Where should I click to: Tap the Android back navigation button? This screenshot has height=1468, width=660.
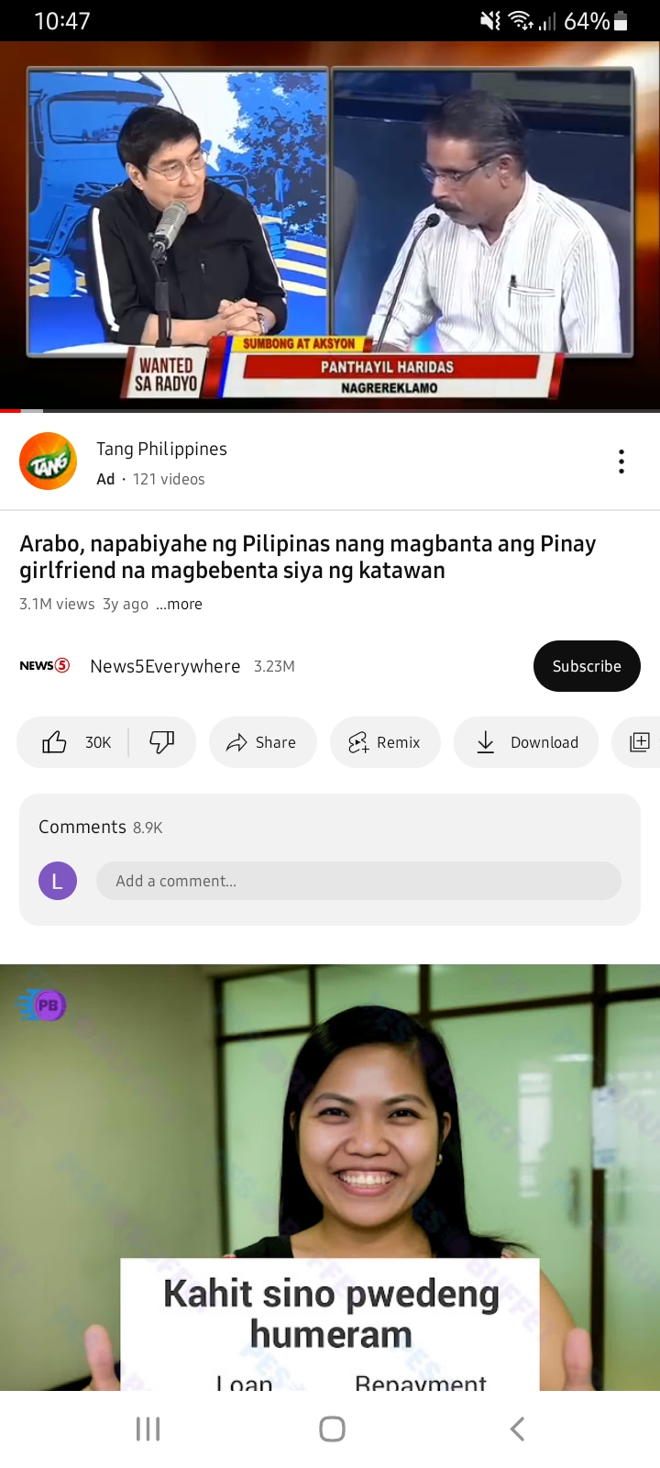(517, 1429)
